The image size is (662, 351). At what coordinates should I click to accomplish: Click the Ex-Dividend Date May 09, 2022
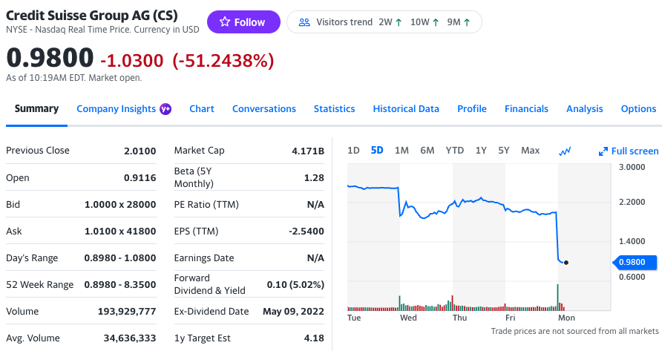coord(293,311)
